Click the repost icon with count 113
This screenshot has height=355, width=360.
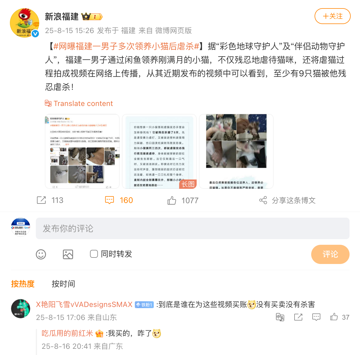(x=41, y=200)
